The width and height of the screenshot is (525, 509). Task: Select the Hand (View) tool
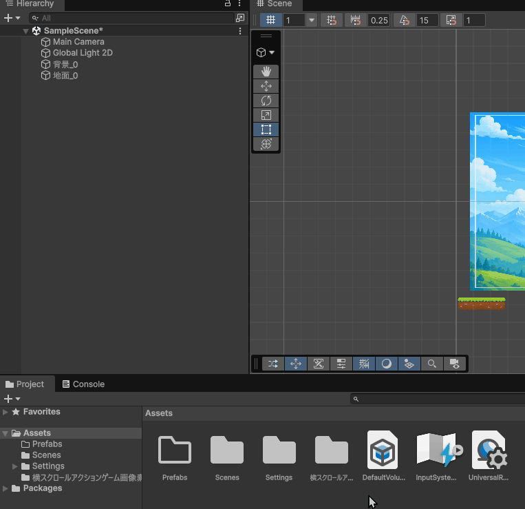[x=266, y=72]
